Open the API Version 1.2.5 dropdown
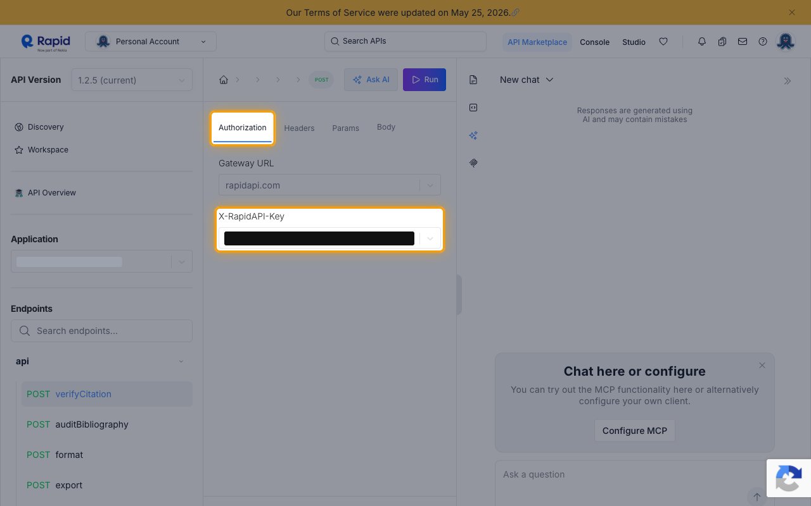Viewport: 811px width, 506px height. coord(132,80)
